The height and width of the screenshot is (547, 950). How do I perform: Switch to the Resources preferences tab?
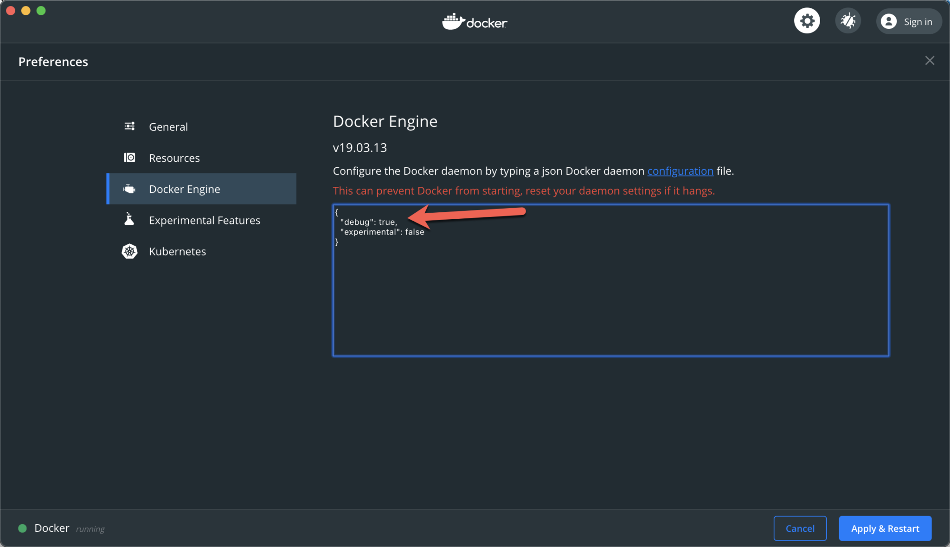(x=174, y=158)
